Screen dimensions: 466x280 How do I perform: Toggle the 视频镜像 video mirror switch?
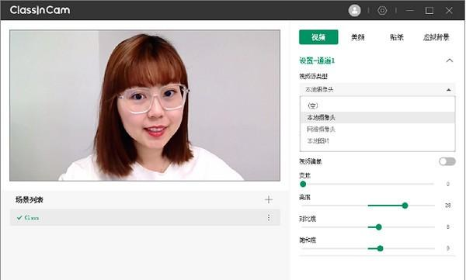[447, 161]
